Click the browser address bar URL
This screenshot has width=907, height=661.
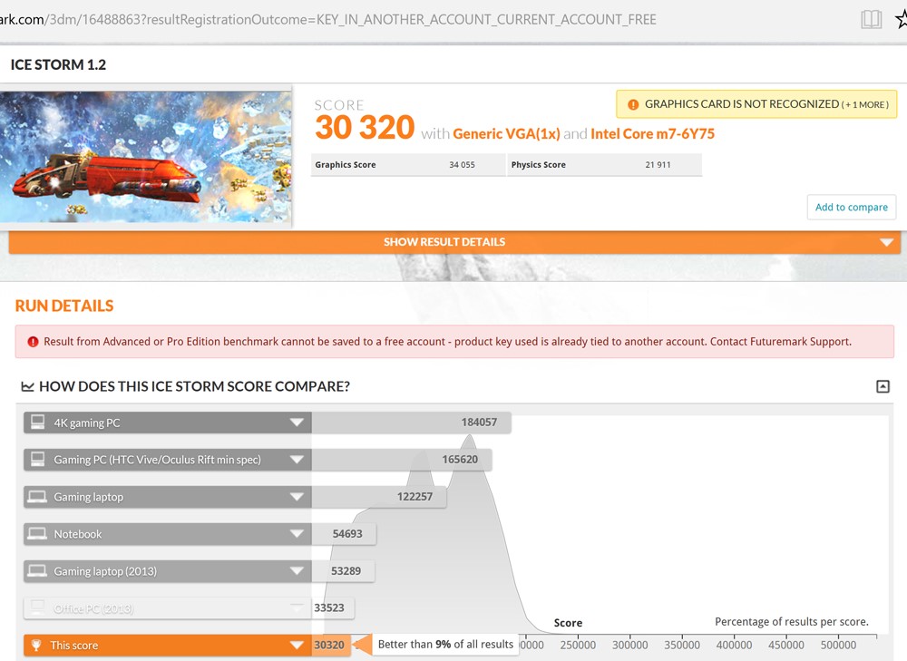[328, 20]
